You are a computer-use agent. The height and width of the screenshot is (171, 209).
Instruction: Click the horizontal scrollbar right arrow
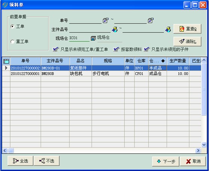[x=198, y=151]
